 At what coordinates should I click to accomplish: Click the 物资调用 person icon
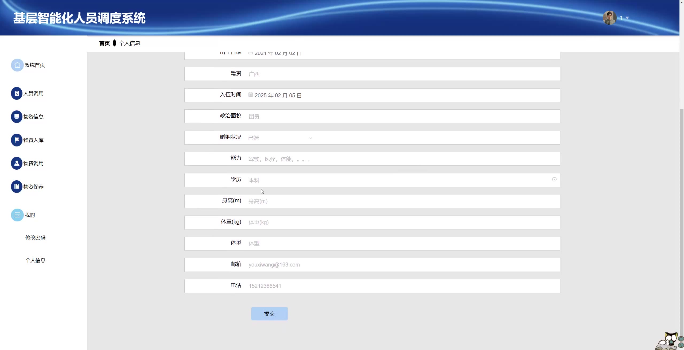click(17, 163)
